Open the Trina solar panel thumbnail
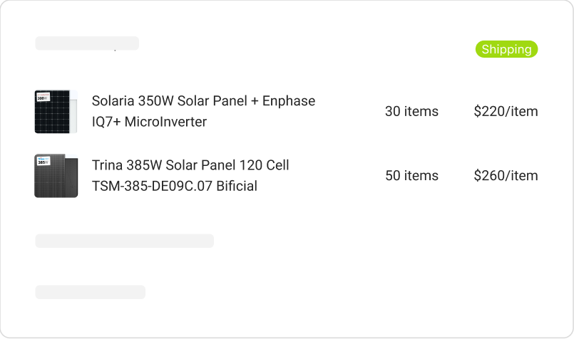The image size is (574, 339). [x=56, y=176]
